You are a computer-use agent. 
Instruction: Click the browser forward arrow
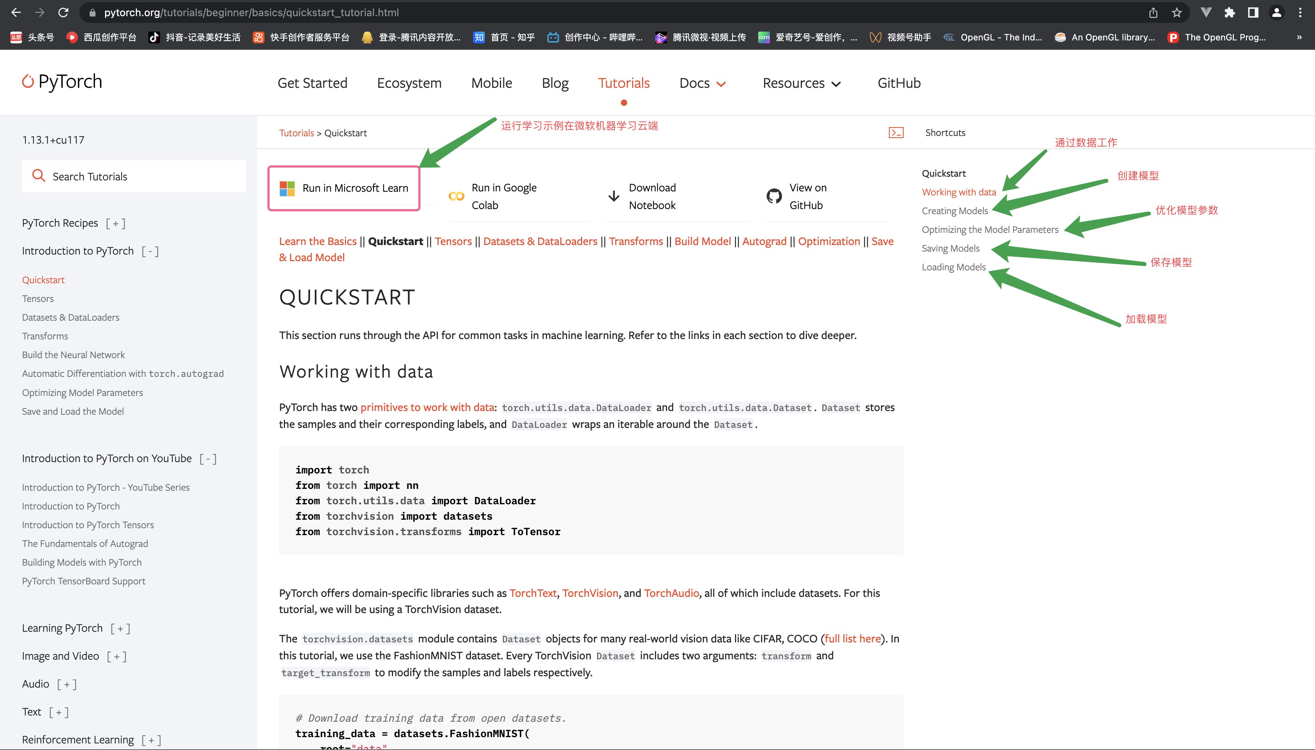[x=40, y=12]
